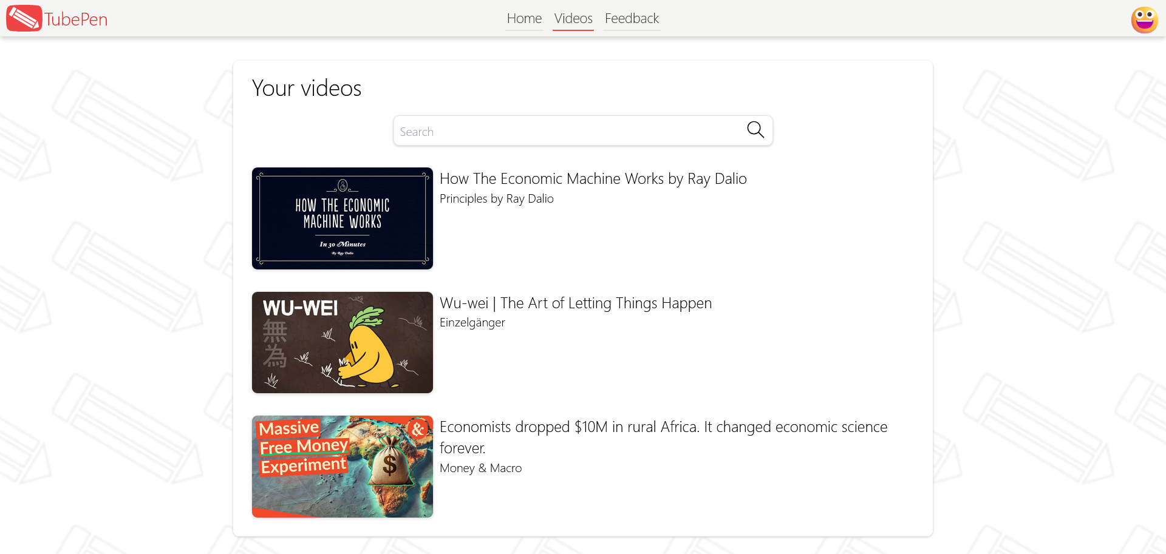Viewport: 1166px width, 554px height.
Task: Open 'How The Economic Machine Works' title
Action: tap(593, 179)
